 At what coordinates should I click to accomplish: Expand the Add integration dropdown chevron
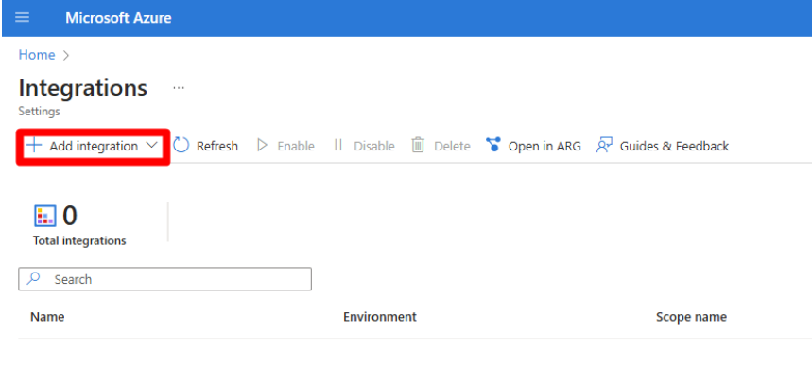click(x=152, y=146)
